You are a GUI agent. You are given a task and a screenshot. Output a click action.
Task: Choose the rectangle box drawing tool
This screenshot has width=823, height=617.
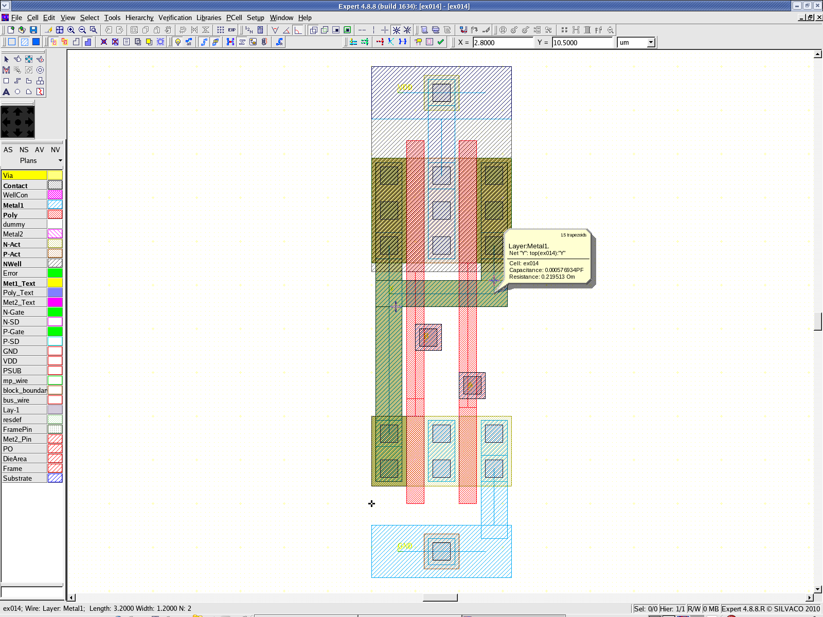tap(6, 81)
